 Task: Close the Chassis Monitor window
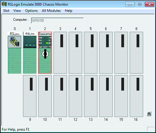coord(149,4)
